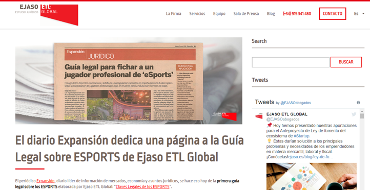Click the scrollbar up arrow in tweets widget
This screenshot has height=190, width=370.
coord(362,111)
